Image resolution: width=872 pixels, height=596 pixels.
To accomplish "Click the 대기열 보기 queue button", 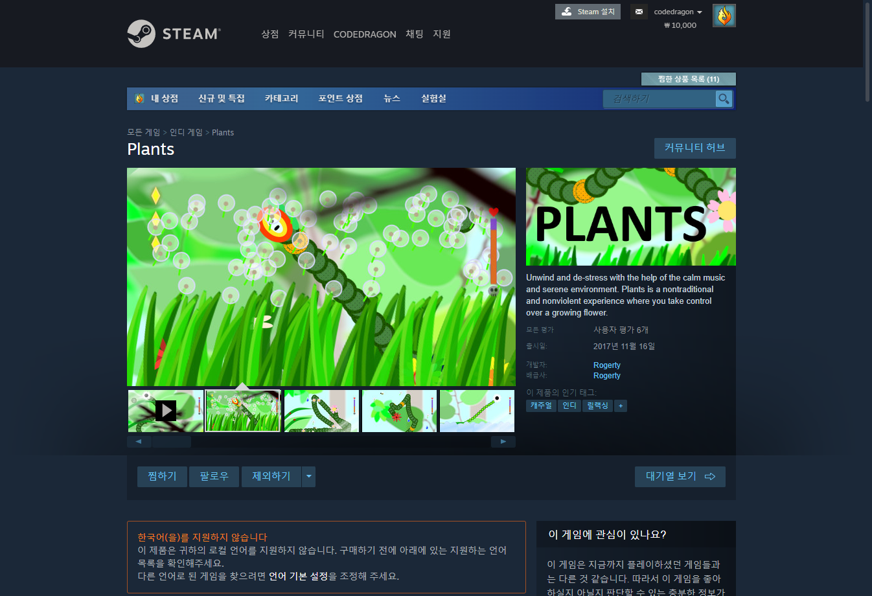I will pos(680,476).
